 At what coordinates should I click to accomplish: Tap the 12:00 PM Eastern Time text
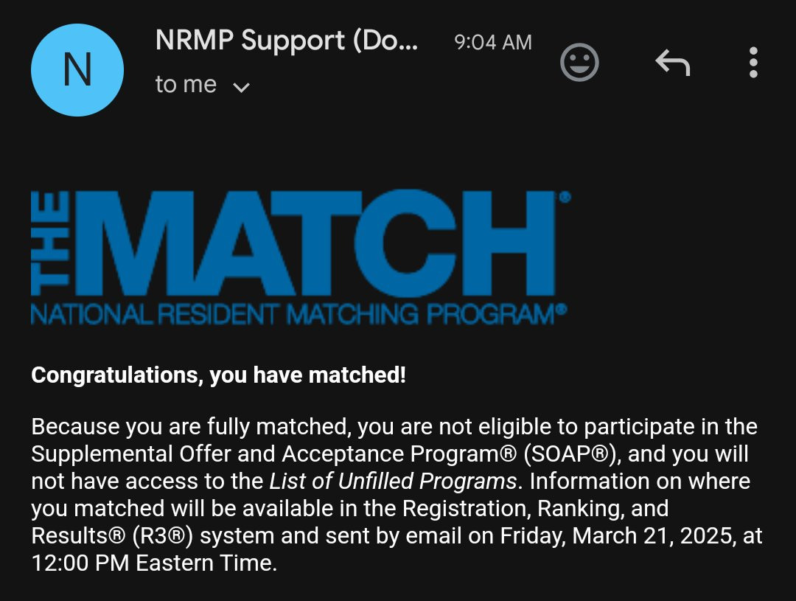[153, 563]
